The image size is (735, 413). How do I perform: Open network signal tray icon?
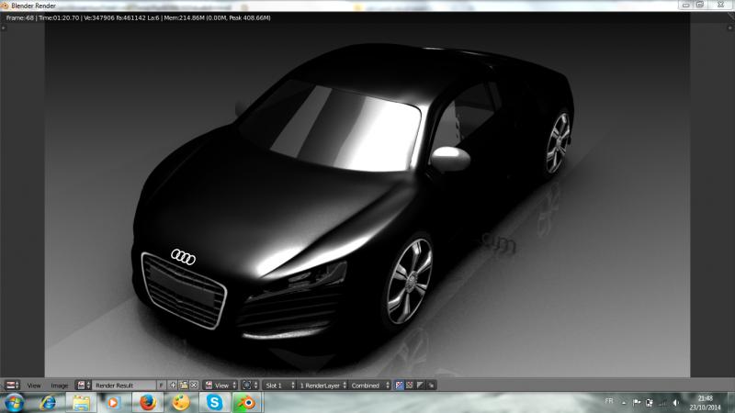(662, 403)
